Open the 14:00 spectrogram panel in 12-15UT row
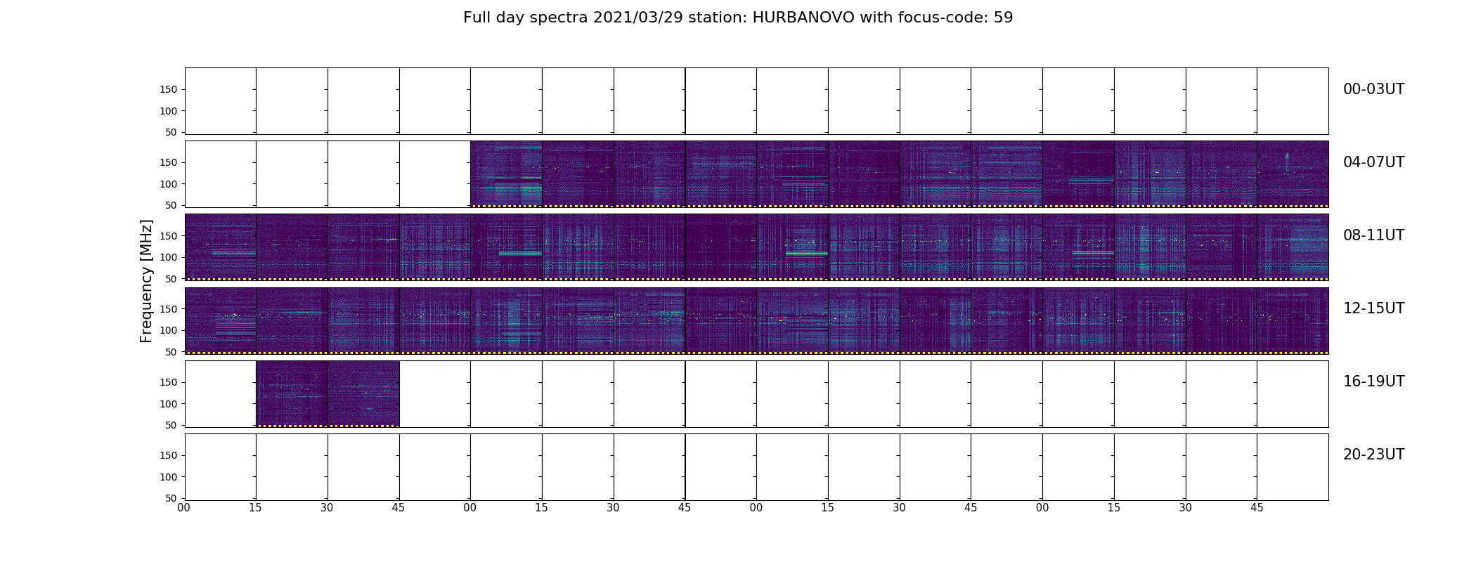Viewport: 1476px width, 562px height. [792, 320]
